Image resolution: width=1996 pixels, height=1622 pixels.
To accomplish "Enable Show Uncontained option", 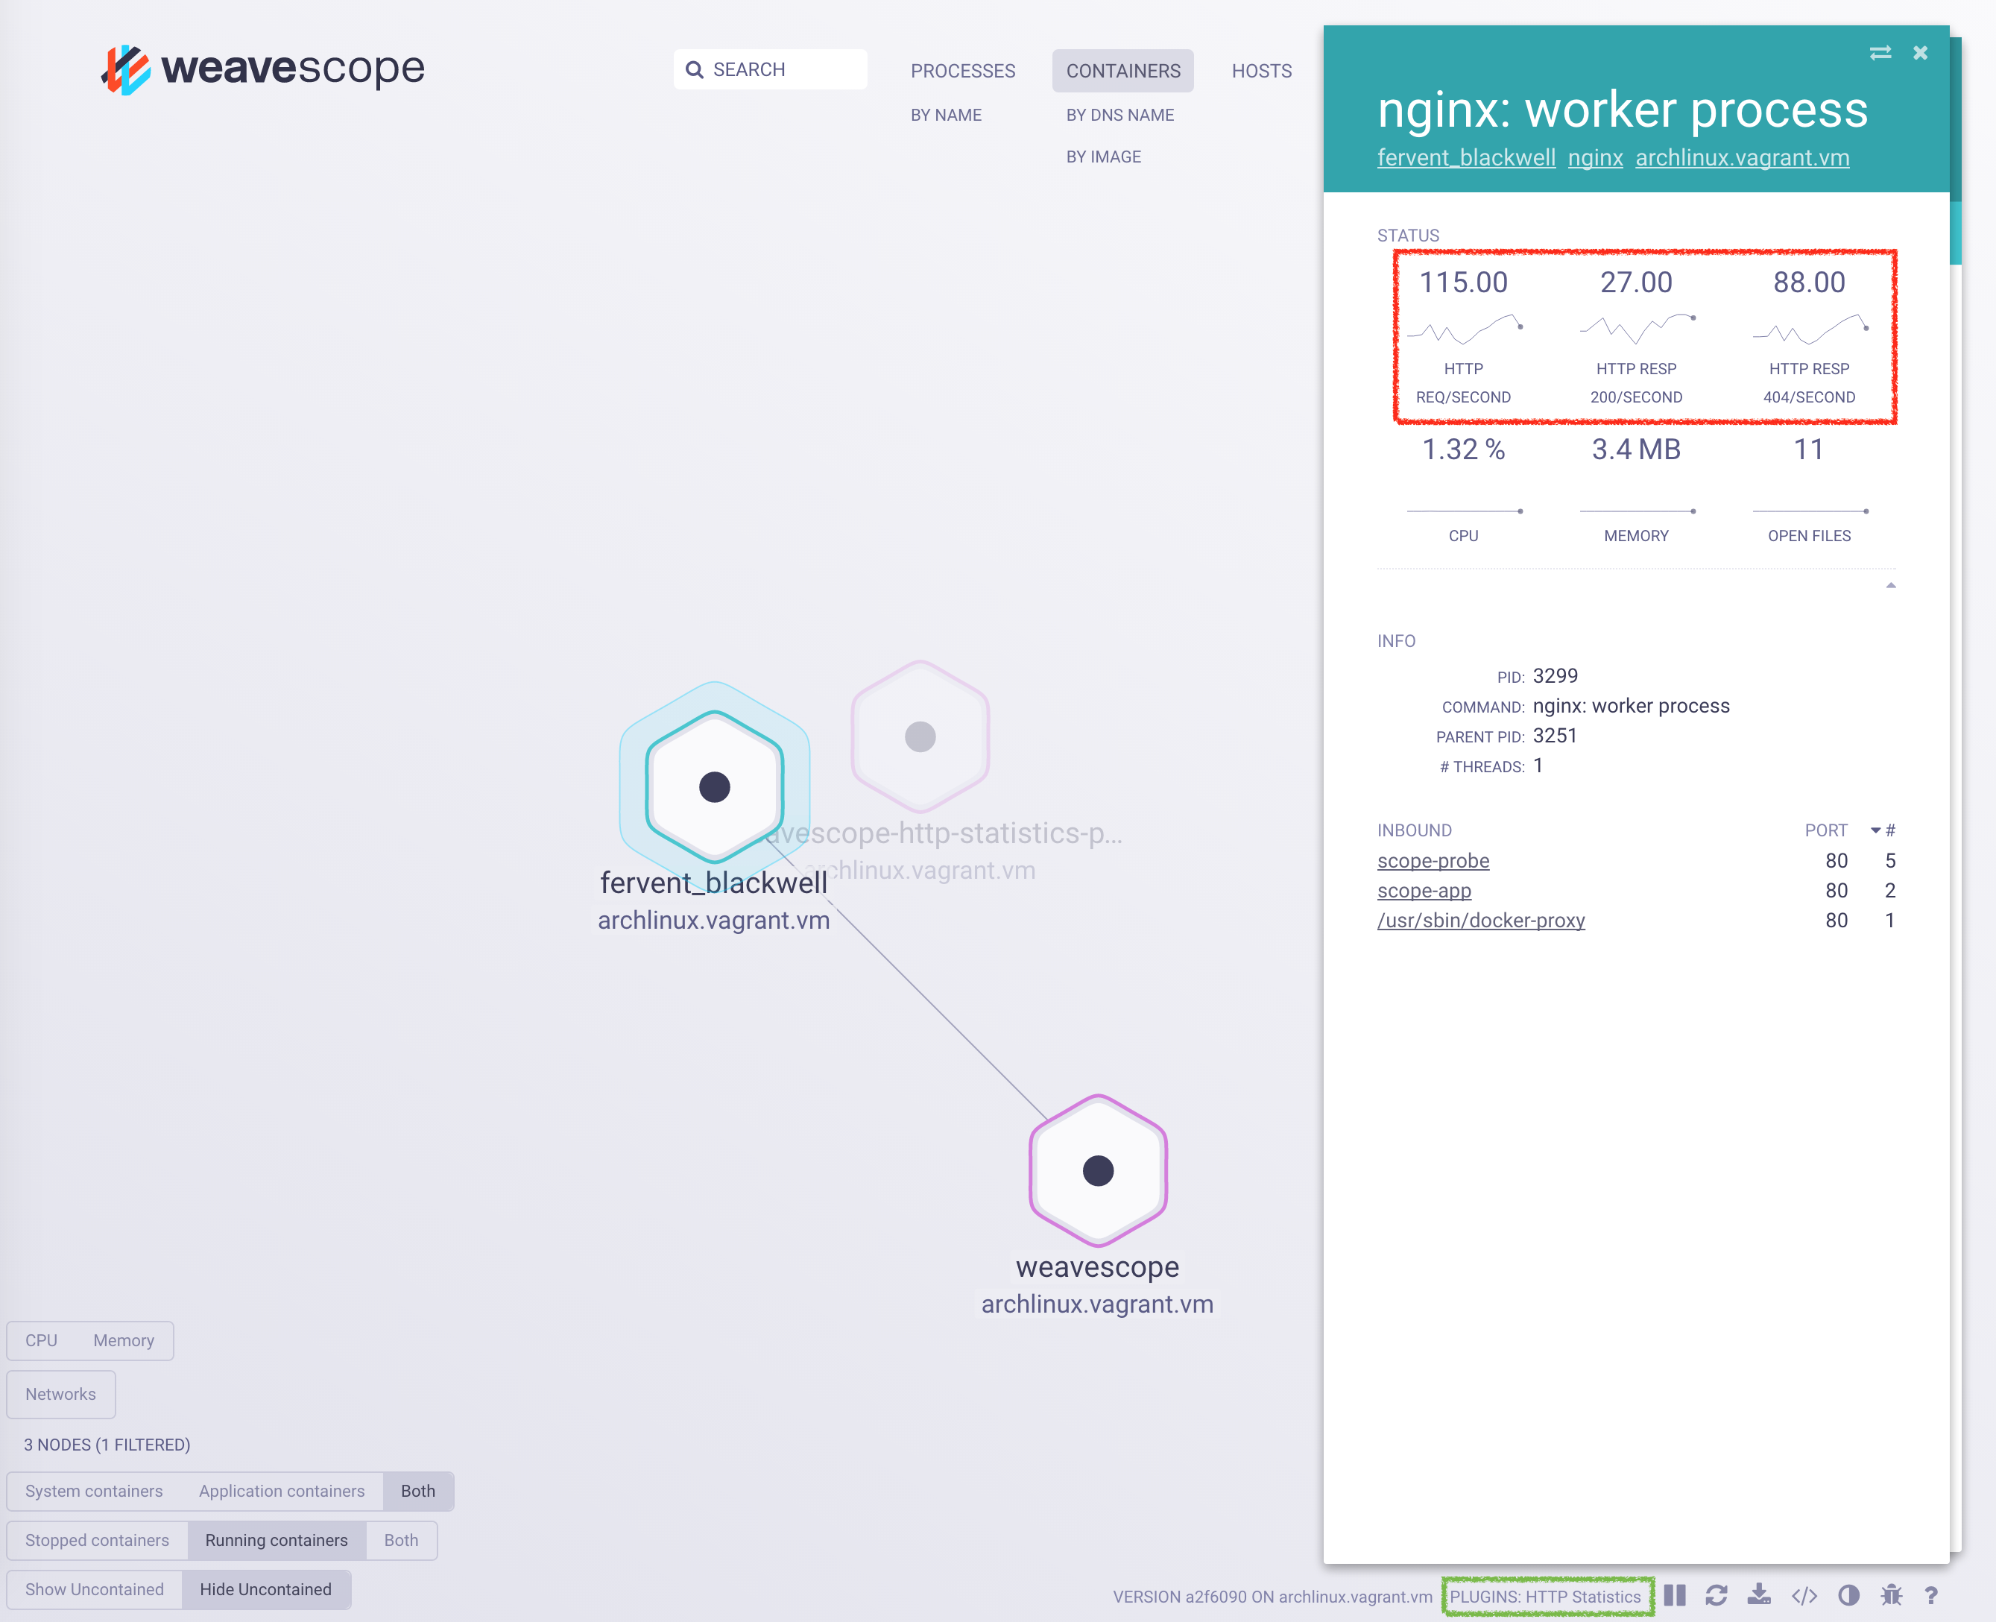I will 95,1589.
